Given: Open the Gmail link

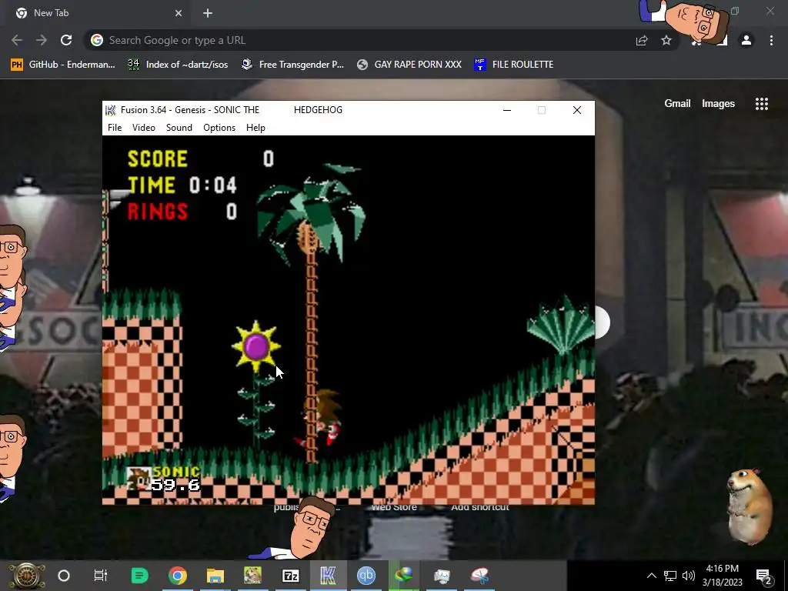Looking at the screenshot, I should click(x=677, y=104).
